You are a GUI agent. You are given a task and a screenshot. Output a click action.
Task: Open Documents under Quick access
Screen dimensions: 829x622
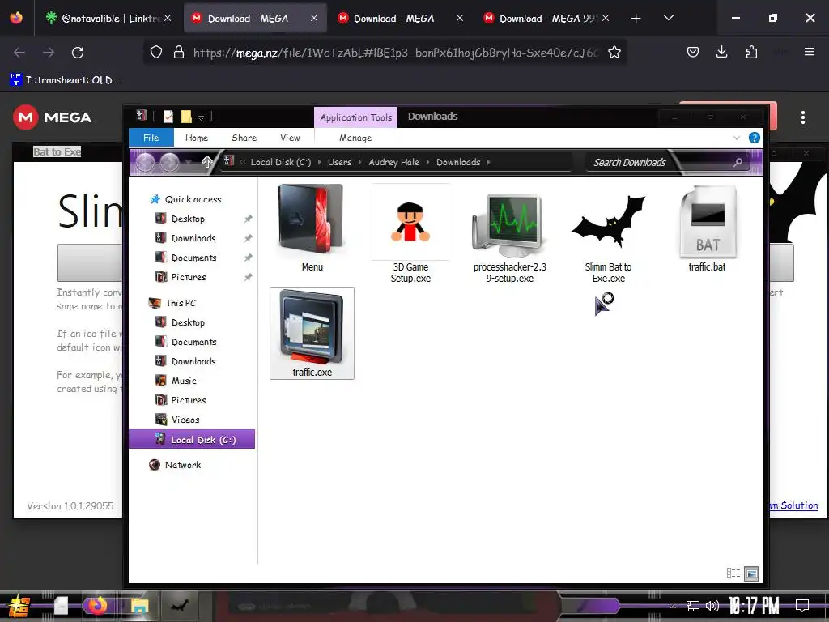tap(193, 258)
